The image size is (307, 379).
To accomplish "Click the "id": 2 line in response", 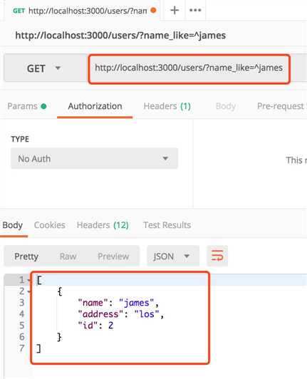I will tap(95, 326).
